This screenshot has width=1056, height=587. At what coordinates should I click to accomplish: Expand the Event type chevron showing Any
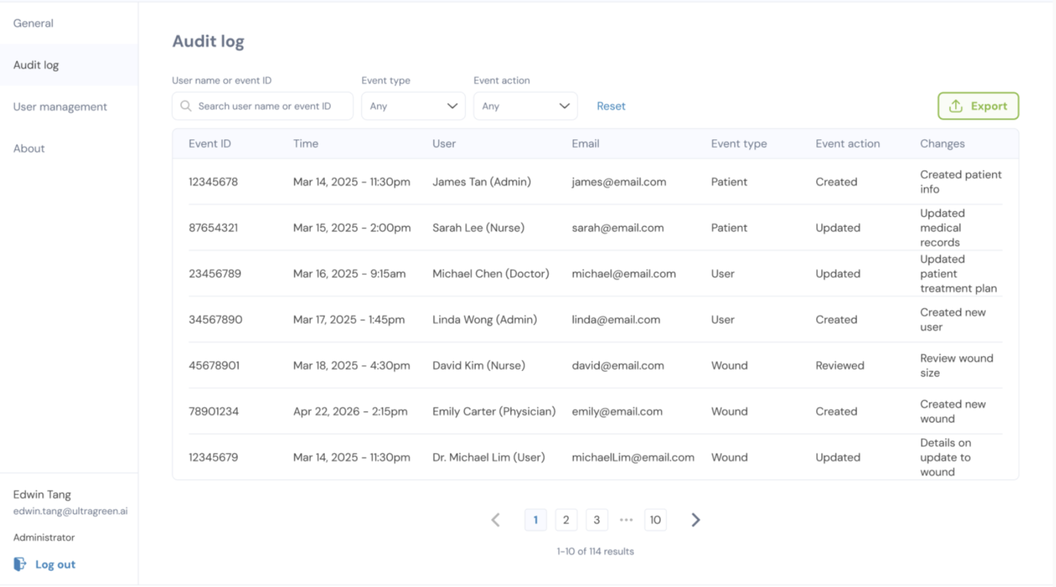(452, 106)
